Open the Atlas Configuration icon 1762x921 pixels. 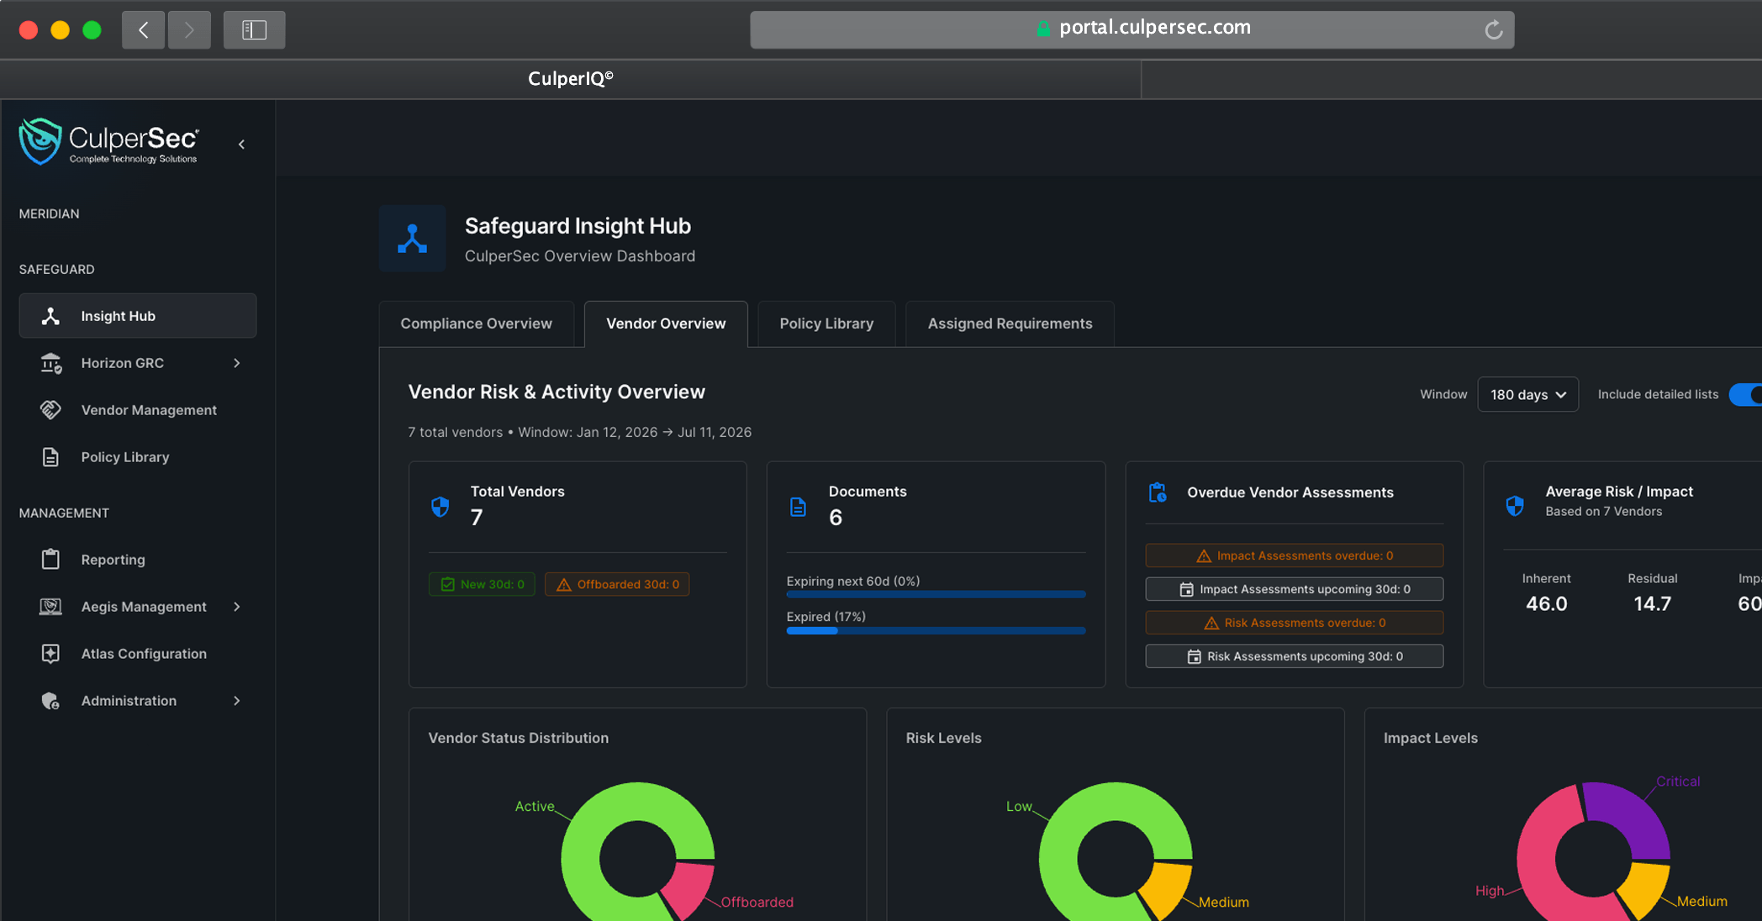(50, 654)
